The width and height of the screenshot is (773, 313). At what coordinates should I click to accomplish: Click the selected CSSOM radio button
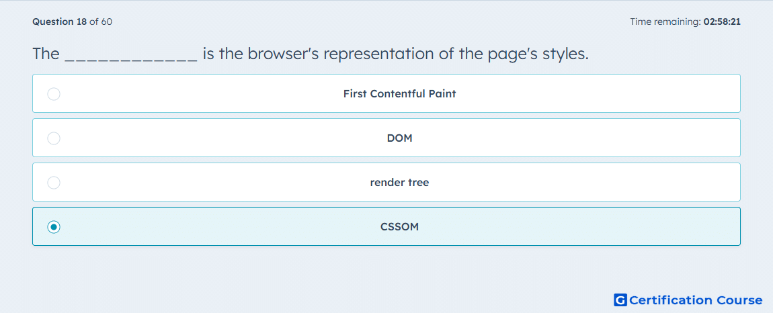tap(54, 227)
